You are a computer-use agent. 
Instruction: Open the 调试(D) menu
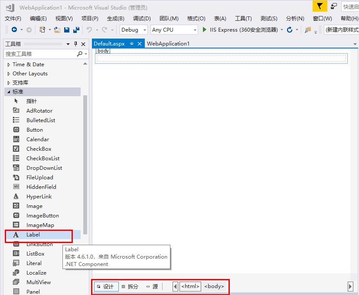[142, 19]
